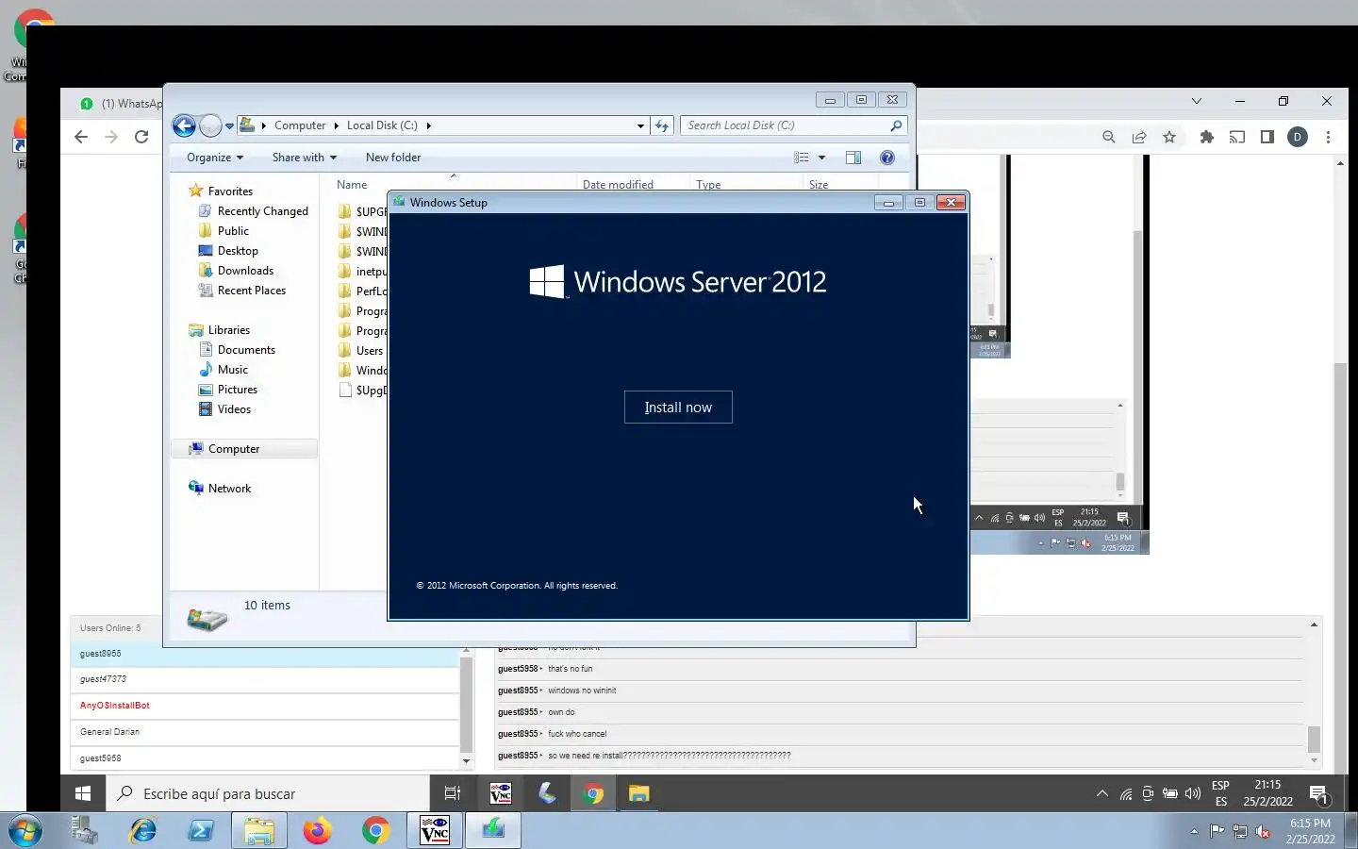Image resolution: width=1358 pixels, height=849 pixels.
Task: Click the Action Center flag in Windows 7 tray
Action: point(1217,831)
